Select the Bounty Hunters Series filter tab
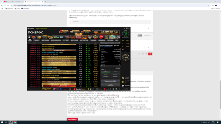This screenshot has width=221, height=124. [x=56, y=41]
